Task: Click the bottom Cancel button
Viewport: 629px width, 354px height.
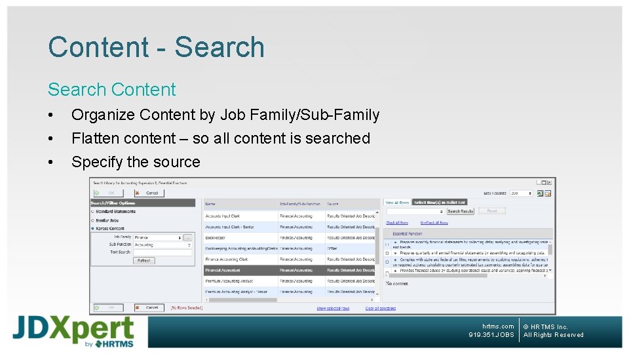Action: point(149,308)
